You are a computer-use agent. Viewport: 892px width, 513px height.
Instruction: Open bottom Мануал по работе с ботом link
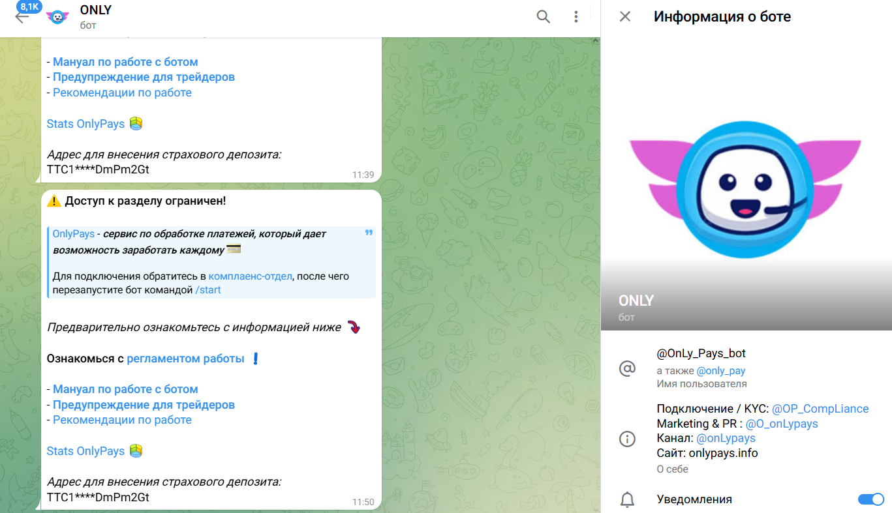coord(125,389)
